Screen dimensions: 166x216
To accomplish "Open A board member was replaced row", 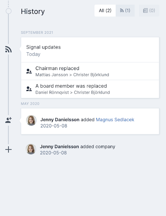I will 90,89.
